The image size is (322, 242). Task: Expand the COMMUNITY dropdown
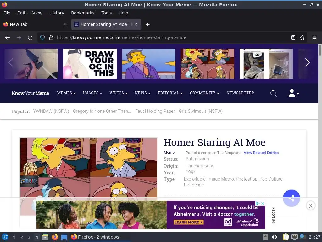pyautogui.click(x=204, y=93)
